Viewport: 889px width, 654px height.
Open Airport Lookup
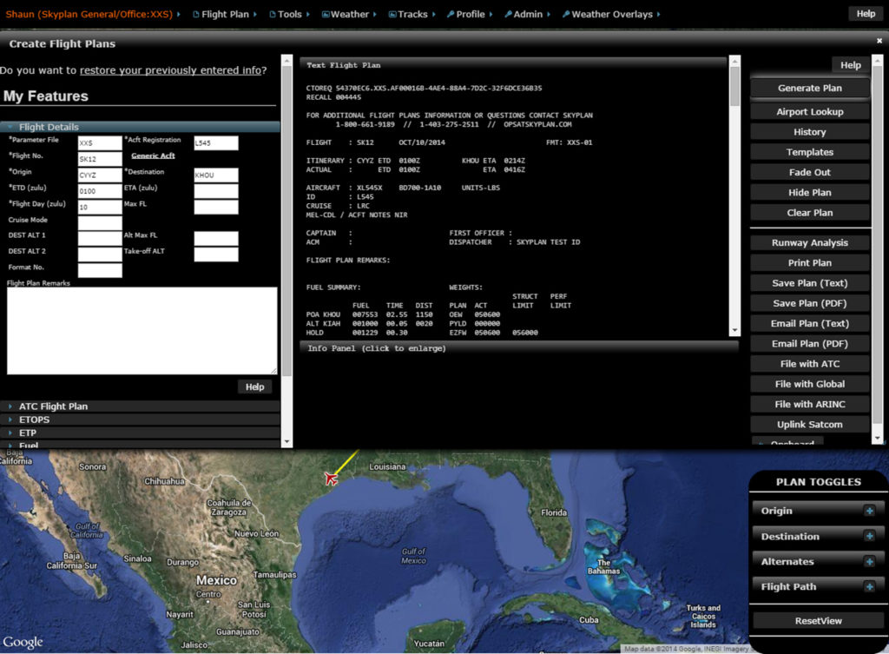pyautogui.click(x=810, y=112)
